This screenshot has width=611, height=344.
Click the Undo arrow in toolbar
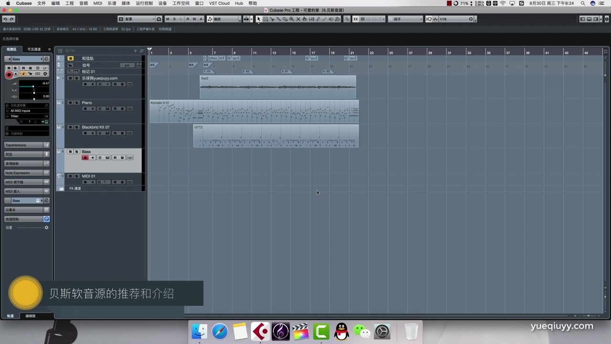click(5, 19)
